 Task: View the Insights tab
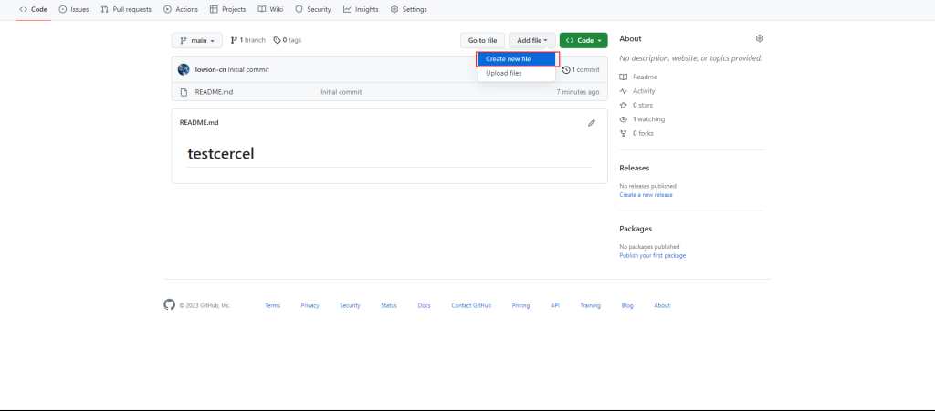pyautogui.click(x=361, y=9)
